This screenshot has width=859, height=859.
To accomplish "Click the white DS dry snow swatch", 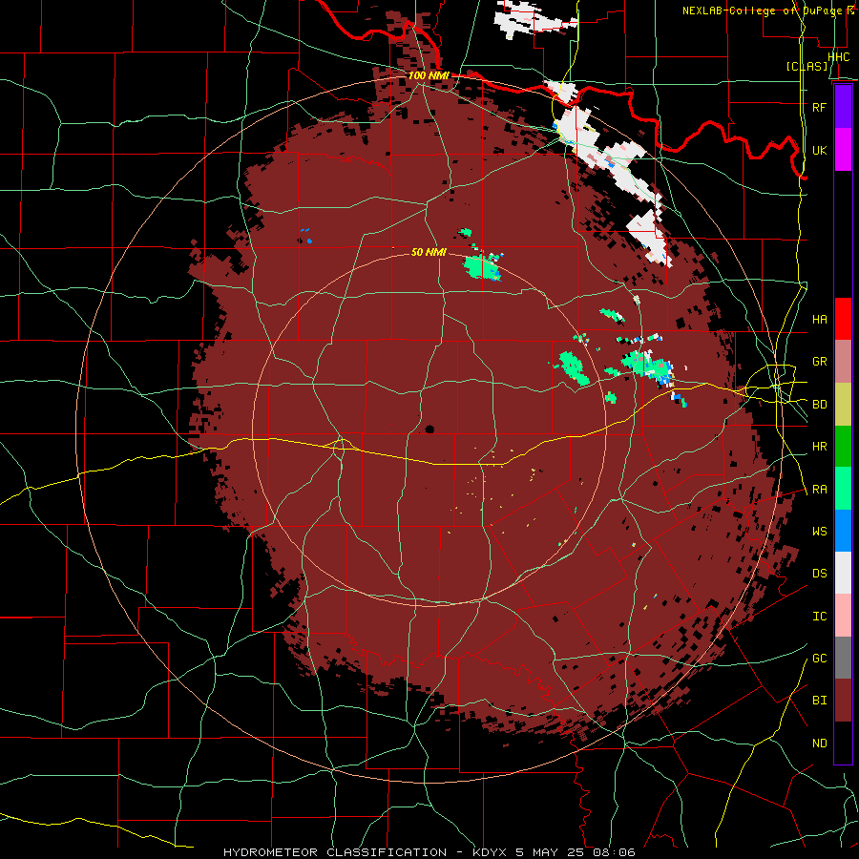I will [x=843, y=573].
